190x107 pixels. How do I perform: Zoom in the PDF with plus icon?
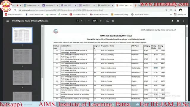101,21
